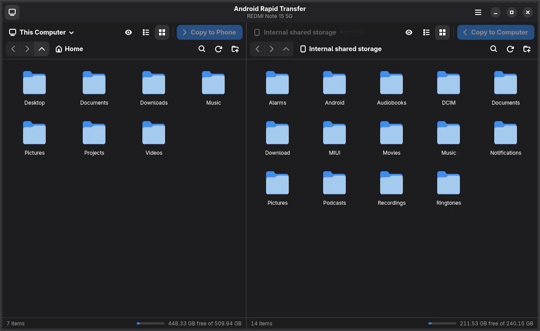
Task: Select the Recordings folder
Action: coord(391,189)
